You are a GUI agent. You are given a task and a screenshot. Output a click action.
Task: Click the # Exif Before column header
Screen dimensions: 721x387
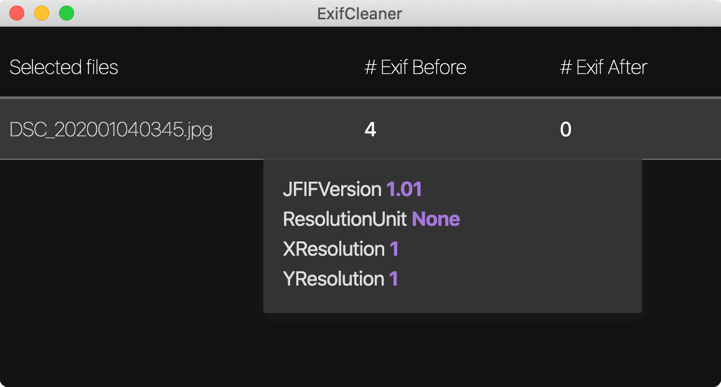pyautogui.click(x=415, y=67)
